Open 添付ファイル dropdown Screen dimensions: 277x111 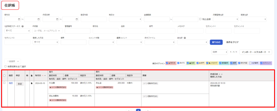click(160, 42)
